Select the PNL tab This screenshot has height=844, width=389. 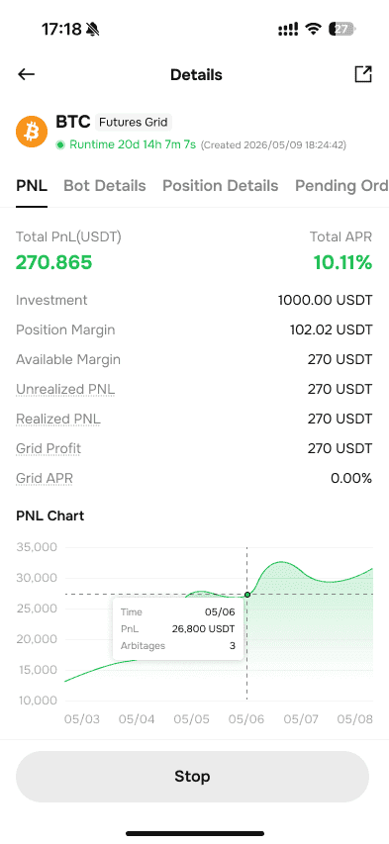32,186
